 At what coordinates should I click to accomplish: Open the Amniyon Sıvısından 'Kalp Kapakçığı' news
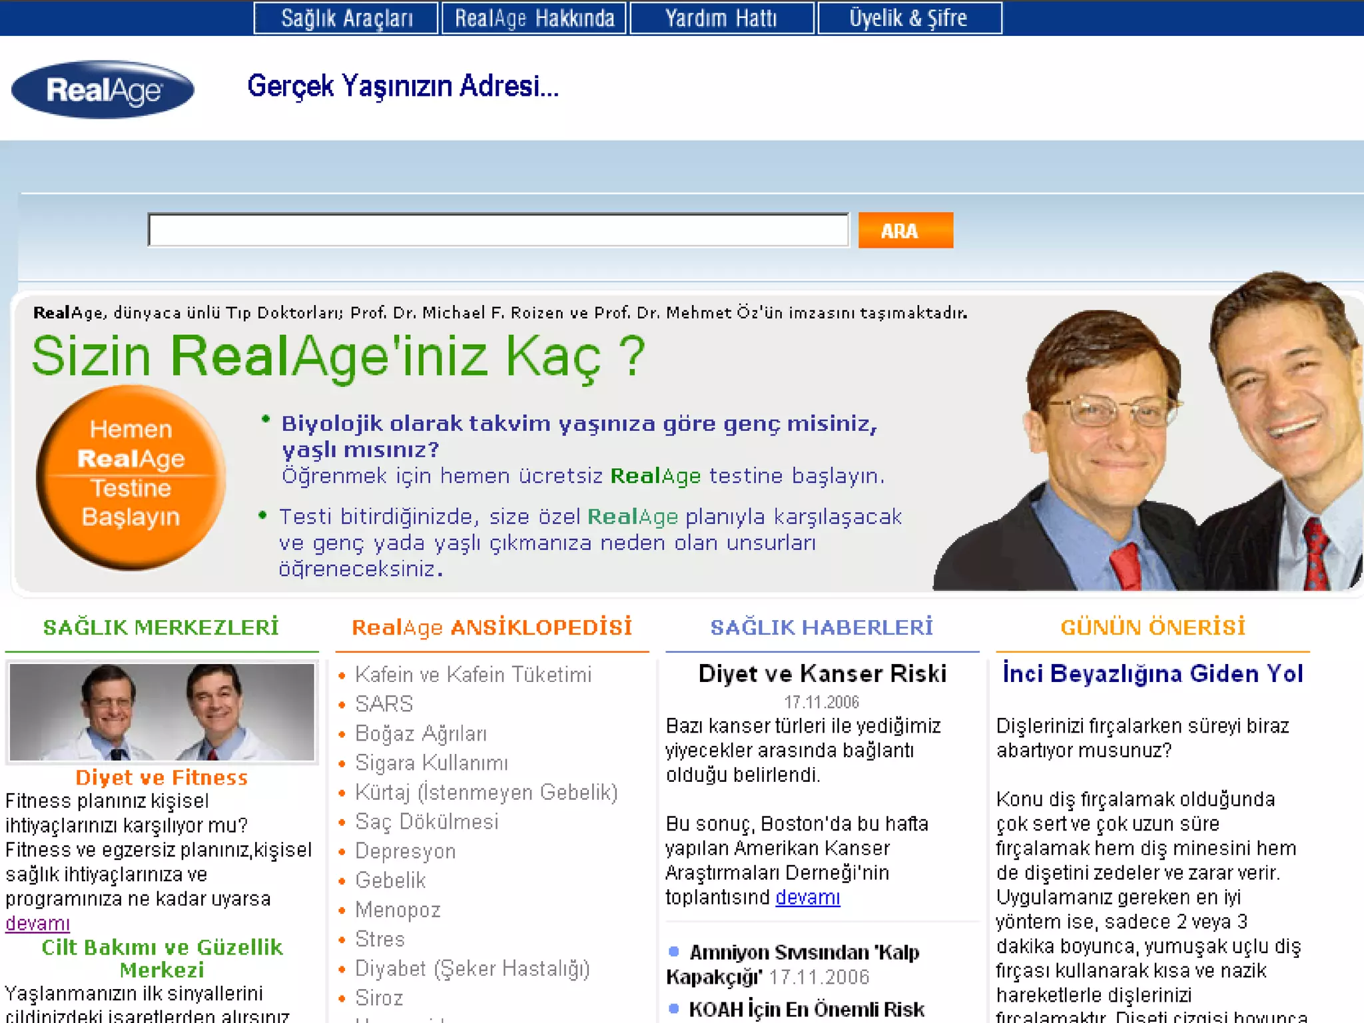coord(804,953)
